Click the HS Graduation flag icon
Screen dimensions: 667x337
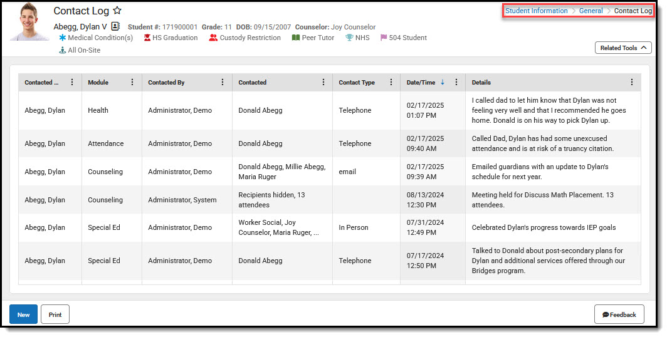147,38
